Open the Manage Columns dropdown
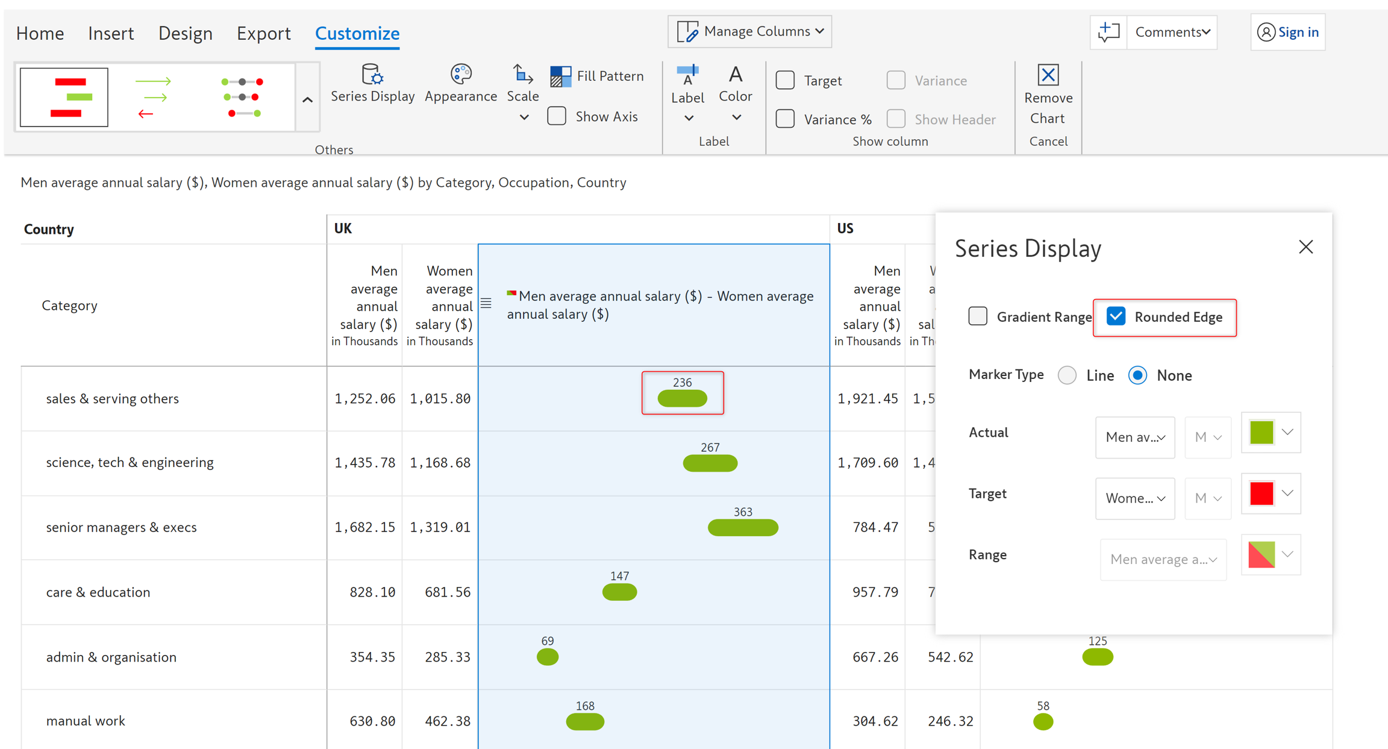 coord(749,31)
